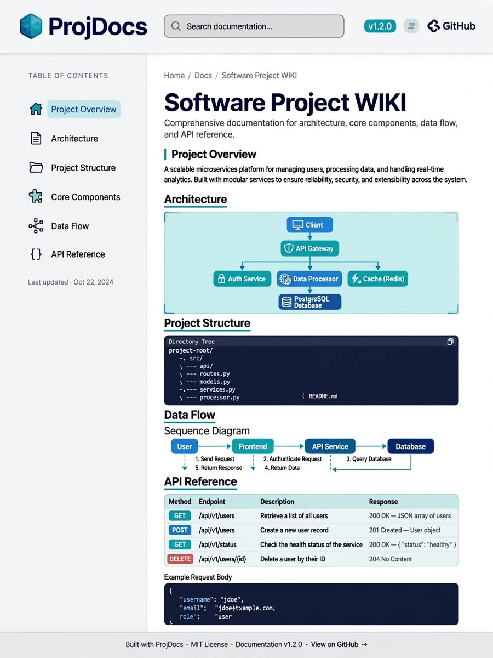Click the Architecture document icon

(36, 138)
